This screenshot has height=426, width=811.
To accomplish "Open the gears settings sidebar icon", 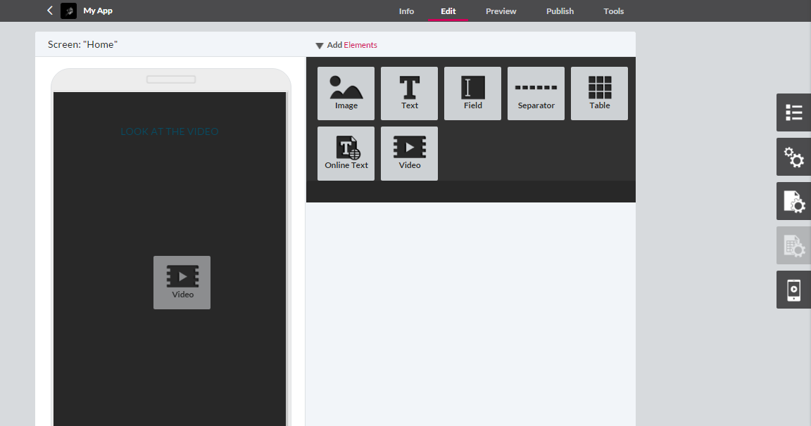I will point(793,157).
